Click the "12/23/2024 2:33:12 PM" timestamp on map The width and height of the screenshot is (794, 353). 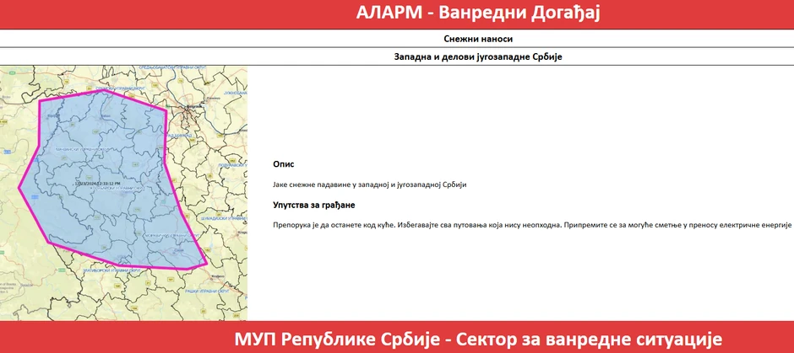pyautogui.click(x=97, y=184)
